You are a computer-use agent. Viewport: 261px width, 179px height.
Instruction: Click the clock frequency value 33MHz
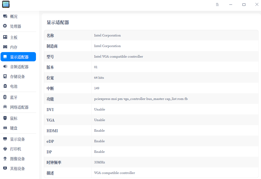pos(99,162)
